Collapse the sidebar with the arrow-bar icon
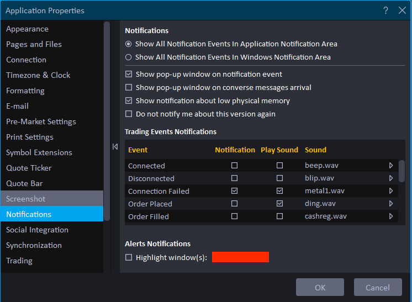The height and width of the screenshot is (302, 412). click(115, 146)
